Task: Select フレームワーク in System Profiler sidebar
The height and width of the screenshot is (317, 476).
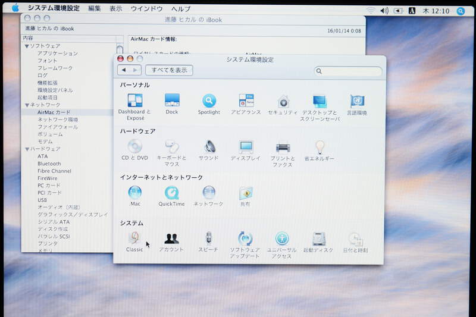Action: (x=55, y=68)
